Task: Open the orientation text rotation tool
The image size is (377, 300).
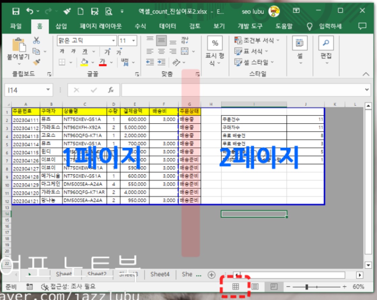Action: pyautogui.click(x=176, y=62)
